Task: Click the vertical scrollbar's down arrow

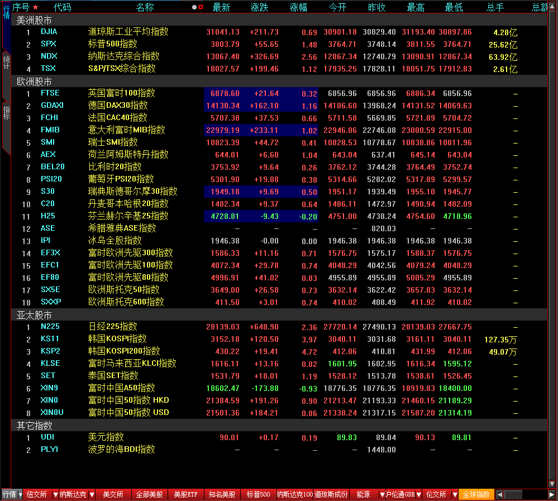Action: coord(552,484)
